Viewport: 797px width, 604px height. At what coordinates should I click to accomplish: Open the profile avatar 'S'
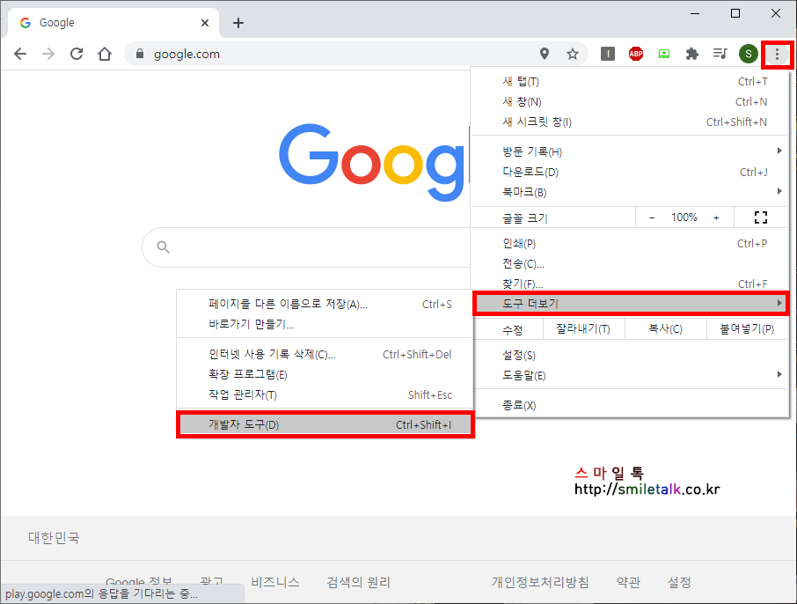749,54
